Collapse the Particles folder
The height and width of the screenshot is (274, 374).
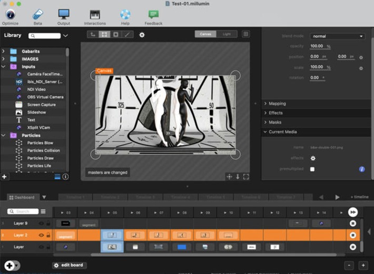(x=3, y=135)
